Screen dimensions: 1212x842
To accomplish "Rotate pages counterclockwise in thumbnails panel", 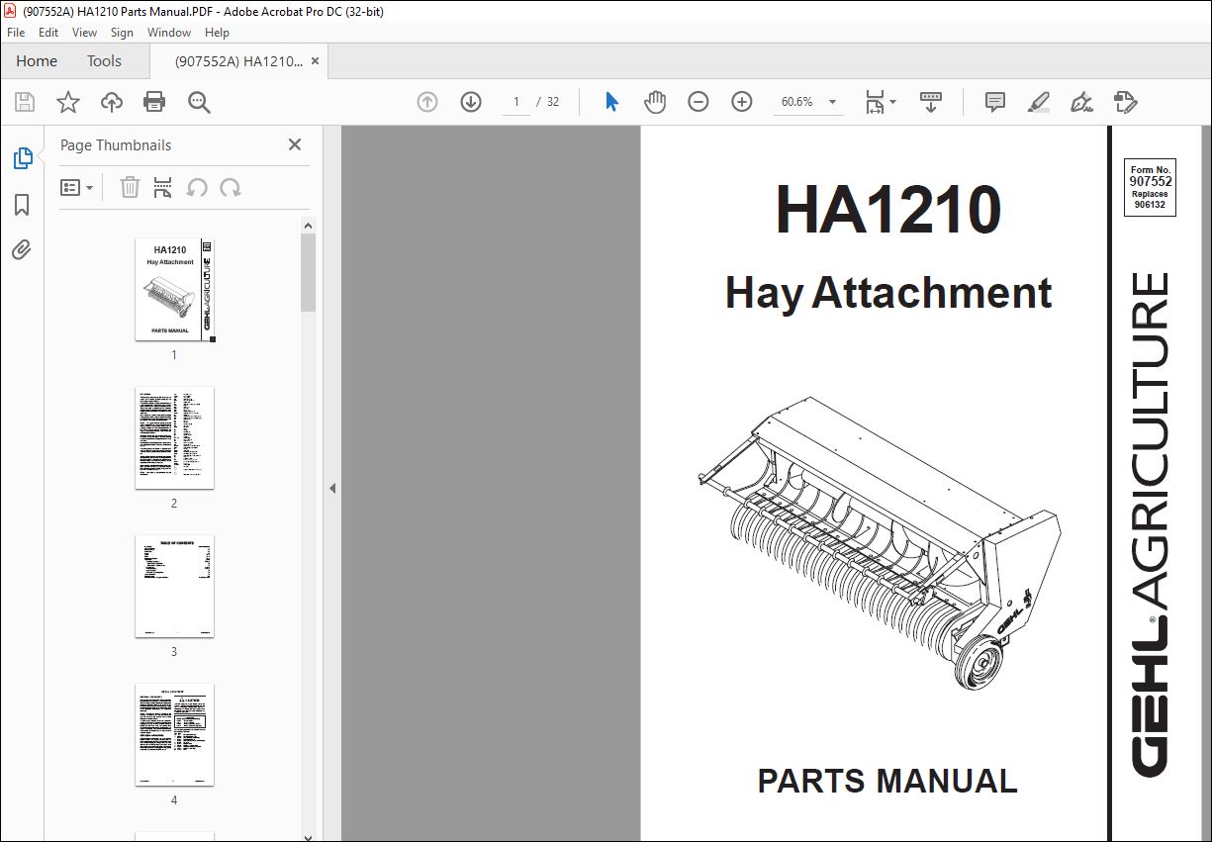I will click(x=197, y=187).
